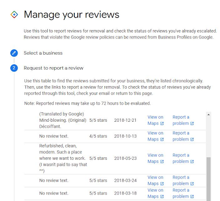Click external-link icon for 2018-10-13 Report a problem
Image resolution: width=220 pixels, height=201 pixels.
tap(192, 139)
